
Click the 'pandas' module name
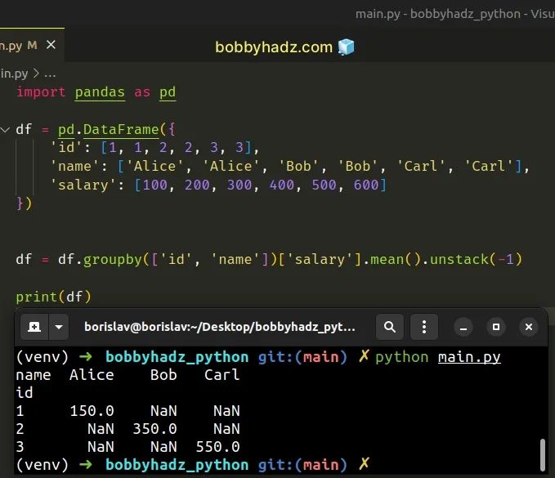pos(100,92)
